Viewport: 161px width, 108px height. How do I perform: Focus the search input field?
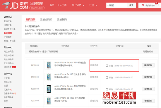coord(117,5)
